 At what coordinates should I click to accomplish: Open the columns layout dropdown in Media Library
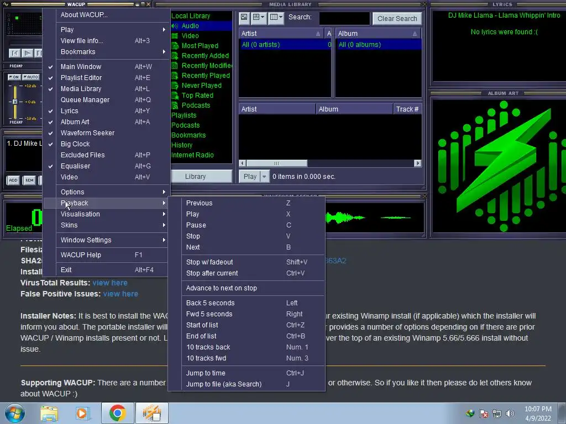click(276, 17)
